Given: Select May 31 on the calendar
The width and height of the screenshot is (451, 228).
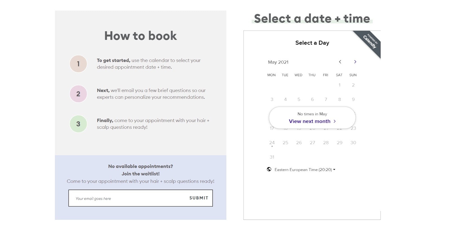Looking at the screenshot, I should tap(272, 157).
